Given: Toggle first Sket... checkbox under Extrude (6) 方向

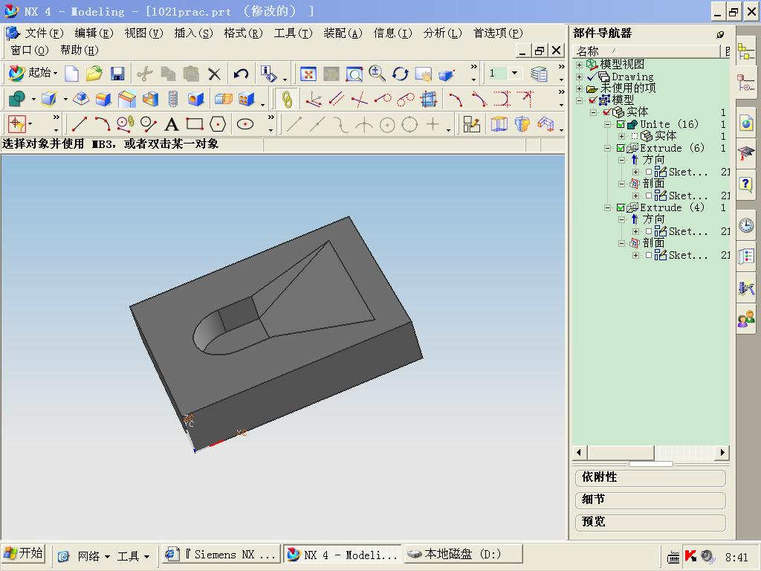Looking at the screenshot, I should point(649,172).
